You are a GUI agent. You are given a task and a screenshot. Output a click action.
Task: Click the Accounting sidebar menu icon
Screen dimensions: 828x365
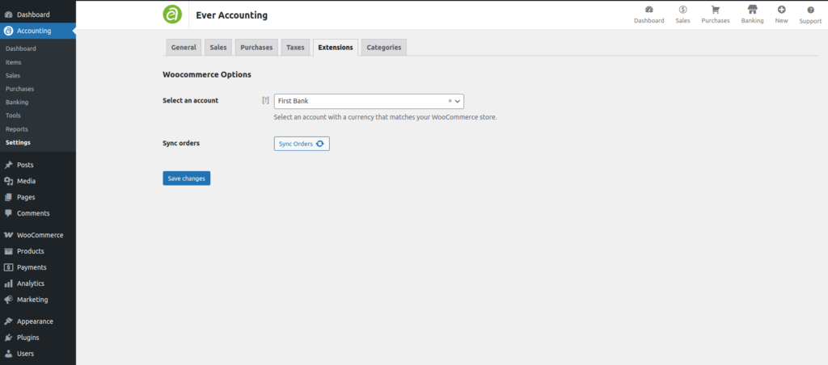click(x=8, y=31)
